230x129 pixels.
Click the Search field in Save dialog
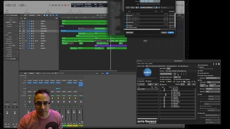click(167, 8)
